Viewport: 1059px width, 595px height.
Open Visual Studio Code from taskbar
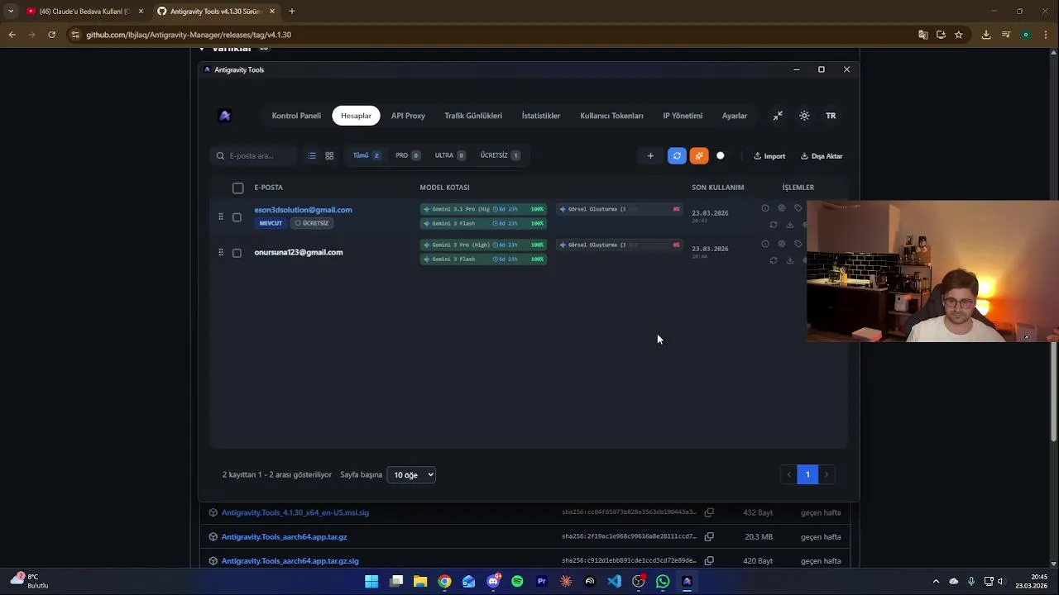click(x=614, y=582)
